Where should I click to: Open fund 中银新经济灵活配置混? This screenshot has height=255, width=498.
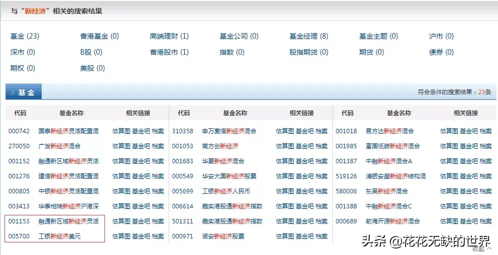pyautogui.click(x=68, y=191)
